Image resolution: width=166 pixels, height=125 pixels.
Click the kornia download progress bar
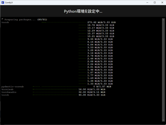55,89
